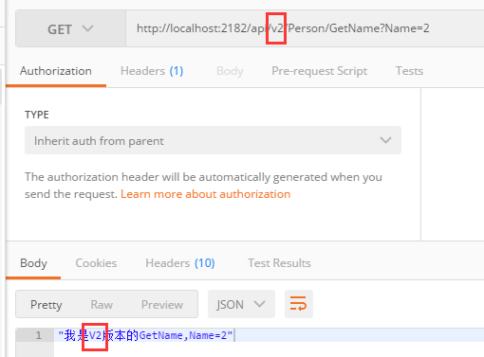Image resolution: width=484 pixels, height=357 pixels.
Task: Click line number 1 in the response gutter
Action: pyautogui.click(x=39, y=335)
